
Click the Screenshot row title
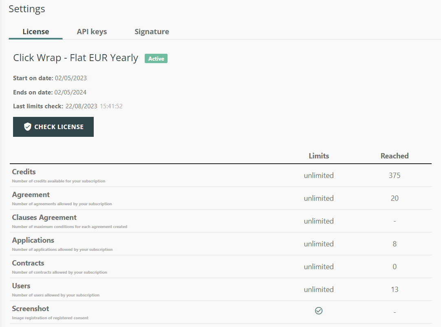pos(31,309)
